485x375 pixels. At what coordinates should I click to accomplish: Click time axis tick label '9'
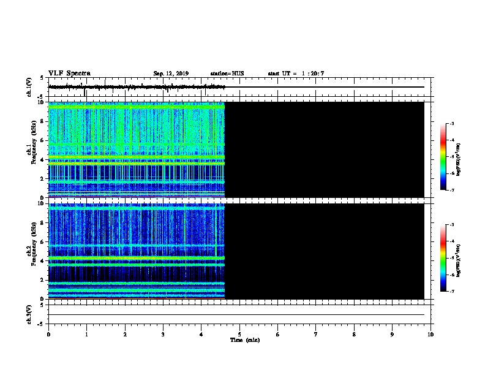[392, 335]
